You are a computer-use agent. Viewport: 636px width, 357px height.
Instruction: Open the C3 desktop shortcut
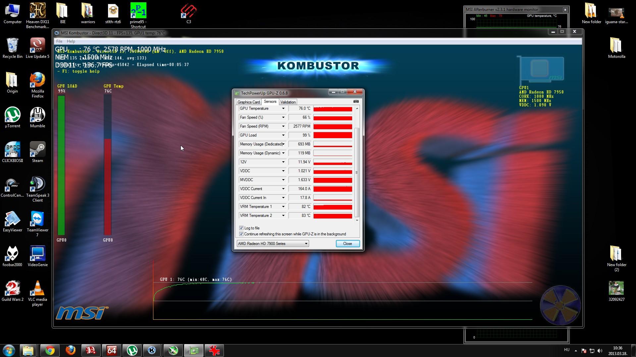[188, 13]
